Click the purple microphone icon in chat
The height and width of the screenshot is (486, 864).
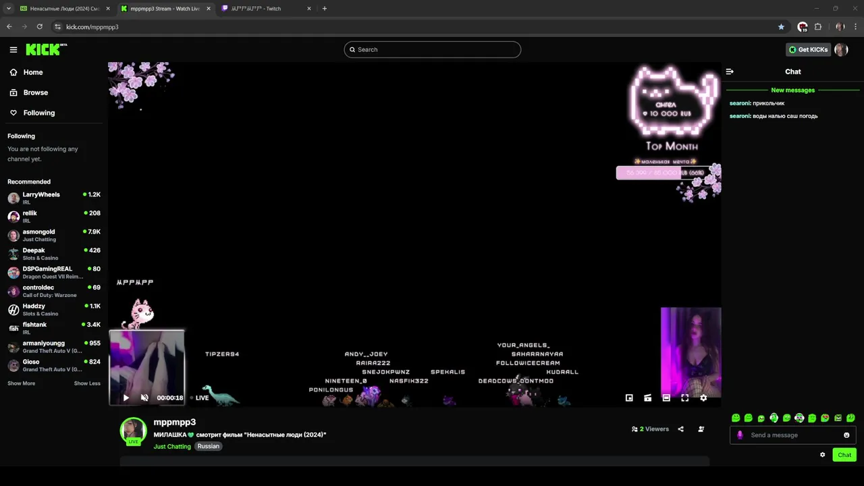tap(740, 435)
